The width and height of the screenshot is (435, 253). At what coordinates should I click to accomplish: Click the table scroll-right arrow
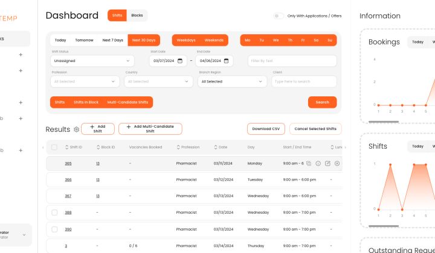click(345, 148)
